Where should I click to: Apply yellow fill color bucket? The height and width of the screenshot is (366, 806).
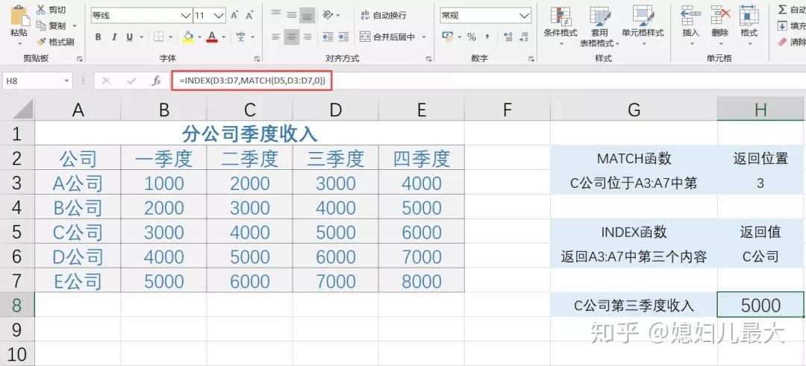tap(187, 37)
